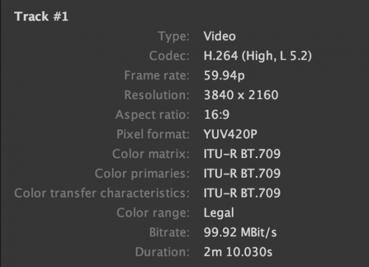Screen dimensions: 369x267
Task: Click the Track #1 heading
Action: click(x=41, y=17)
